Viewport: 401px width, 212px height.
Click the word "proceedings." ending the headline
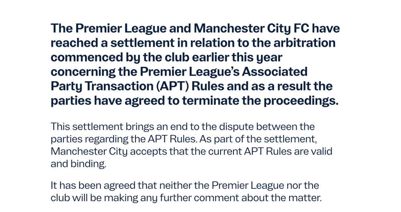pos(301,100)
